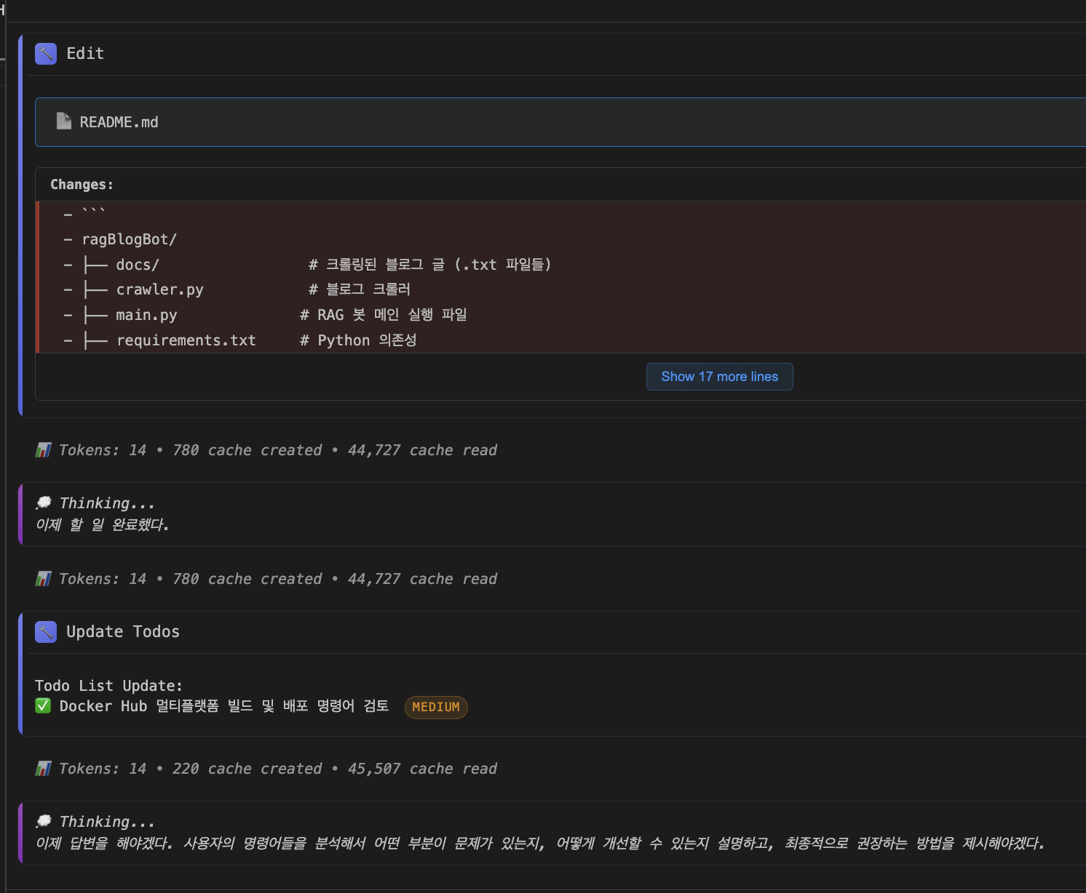1086x893 pixels.
Task: Expand diff with Show 17 more lines
Action: [719, 377]
